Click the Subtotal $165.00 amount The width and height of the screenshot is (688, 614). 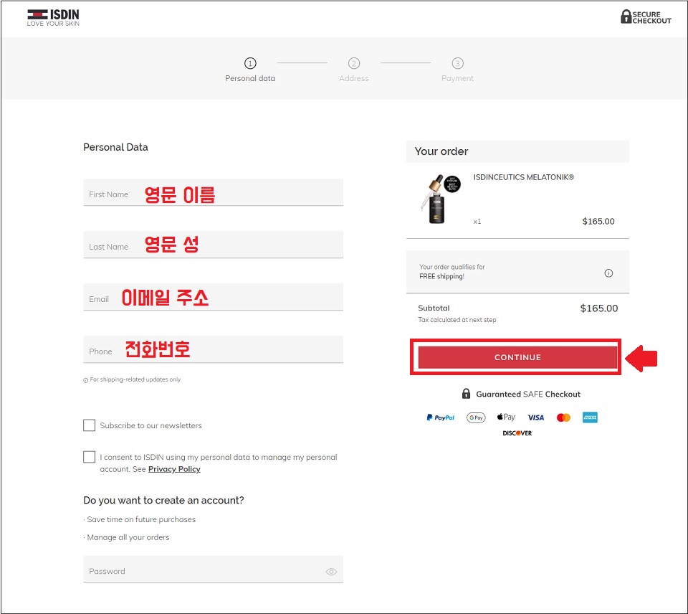pyautogui.click(x=599, y=308)
